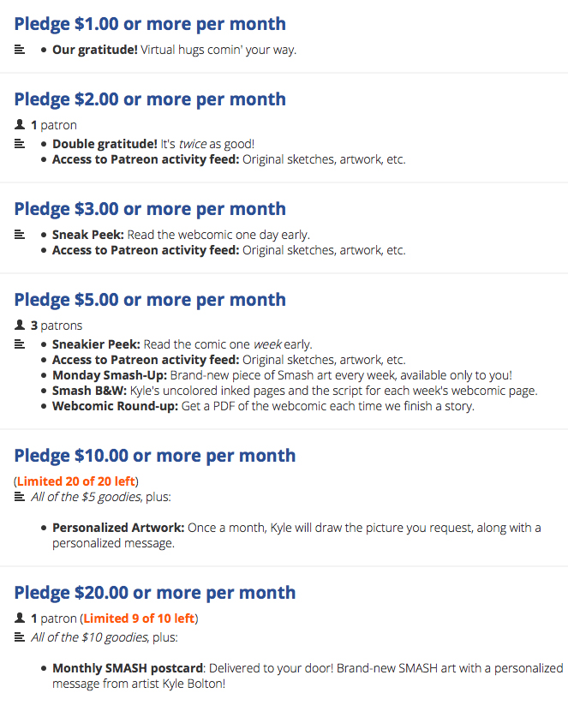This screenshot has height=705, width=568.
Task: Click the person icon next to 1 patron in $2.00 tier
Action: pos(20,123)
